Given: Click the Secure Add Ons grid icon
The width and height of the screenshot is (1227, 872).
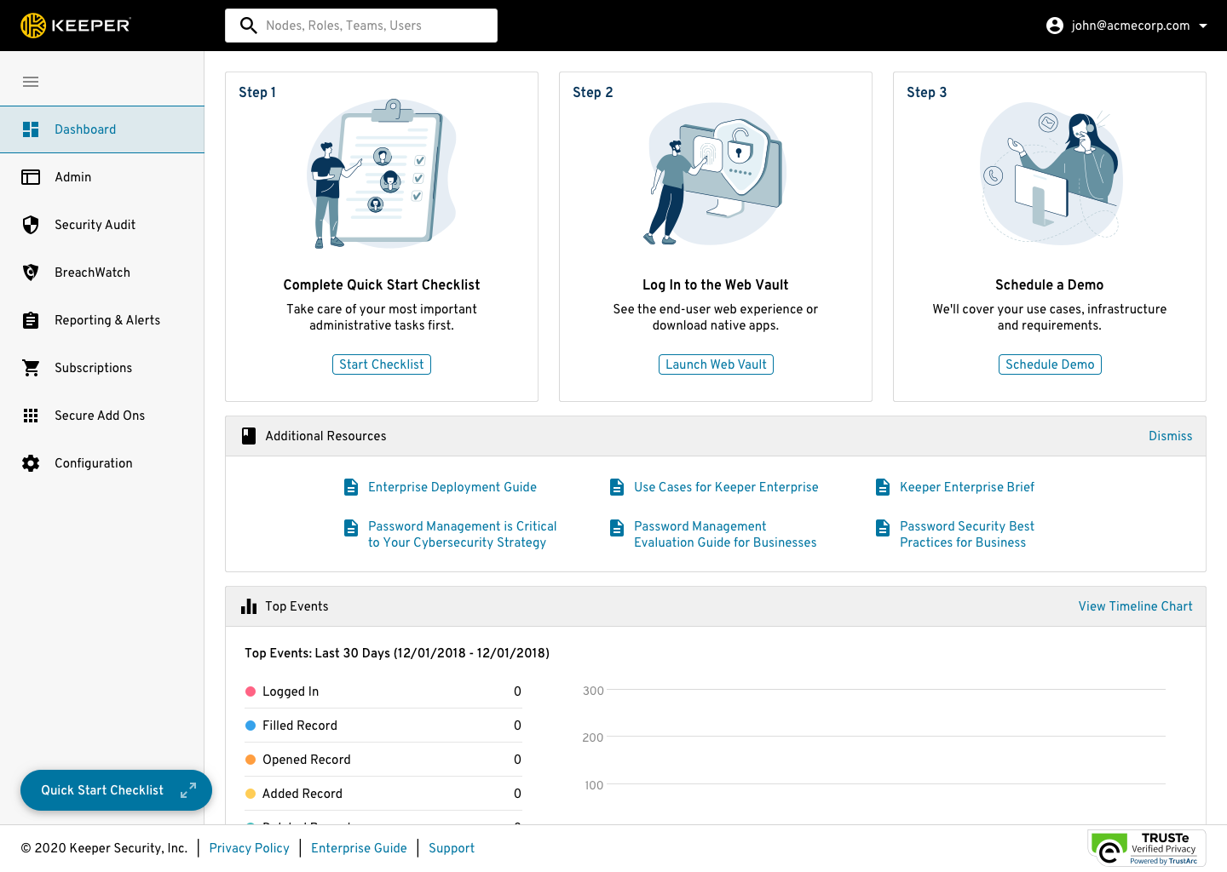Looking at the screenshot, I should point(31,416).
